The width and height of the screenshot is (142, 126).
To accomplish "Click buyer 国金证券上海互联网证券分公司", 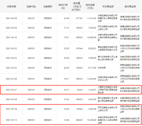I will click(x=107, y=48).
